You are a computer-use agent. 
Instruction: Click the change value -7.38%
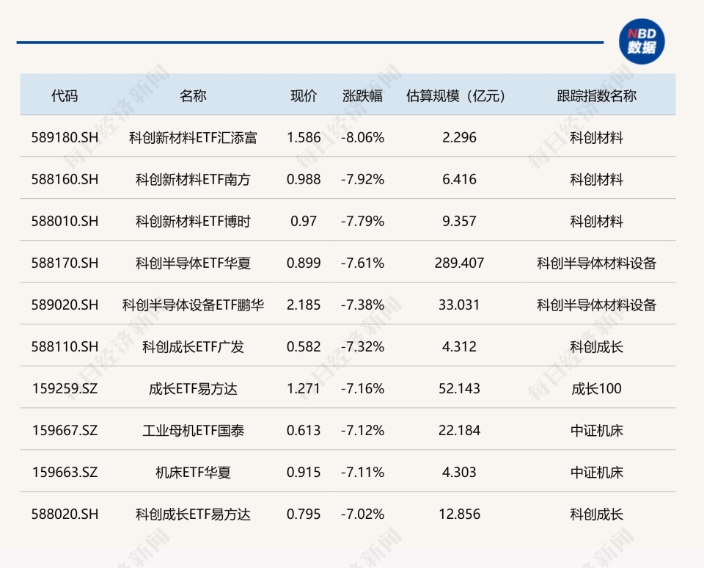coord(362,305)
